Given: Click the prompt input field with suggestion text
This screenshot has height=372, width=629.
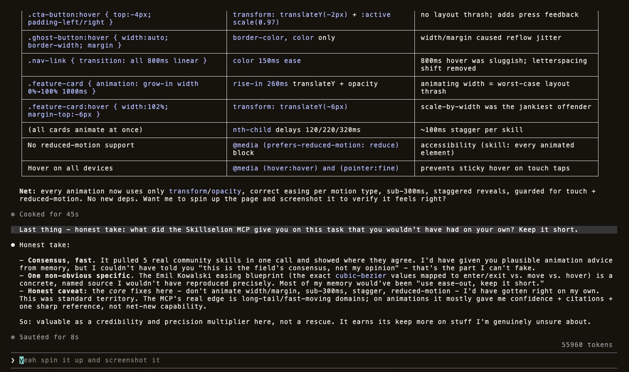Looking at the screenshot, I should 314,360.
